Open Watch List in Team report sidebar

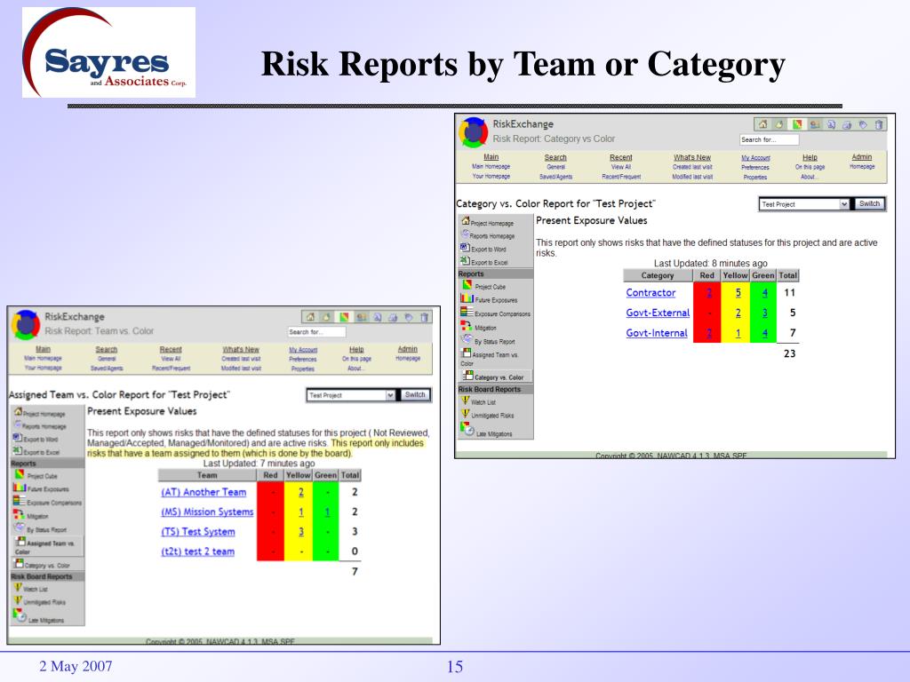point(31,588)
